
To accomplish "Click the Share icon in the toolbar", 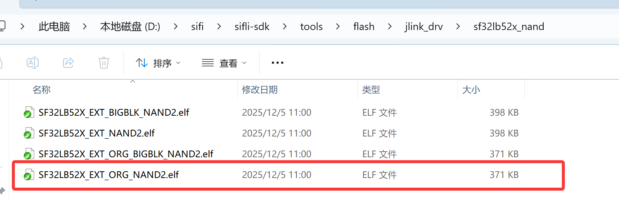I will (x=68, y=63).
